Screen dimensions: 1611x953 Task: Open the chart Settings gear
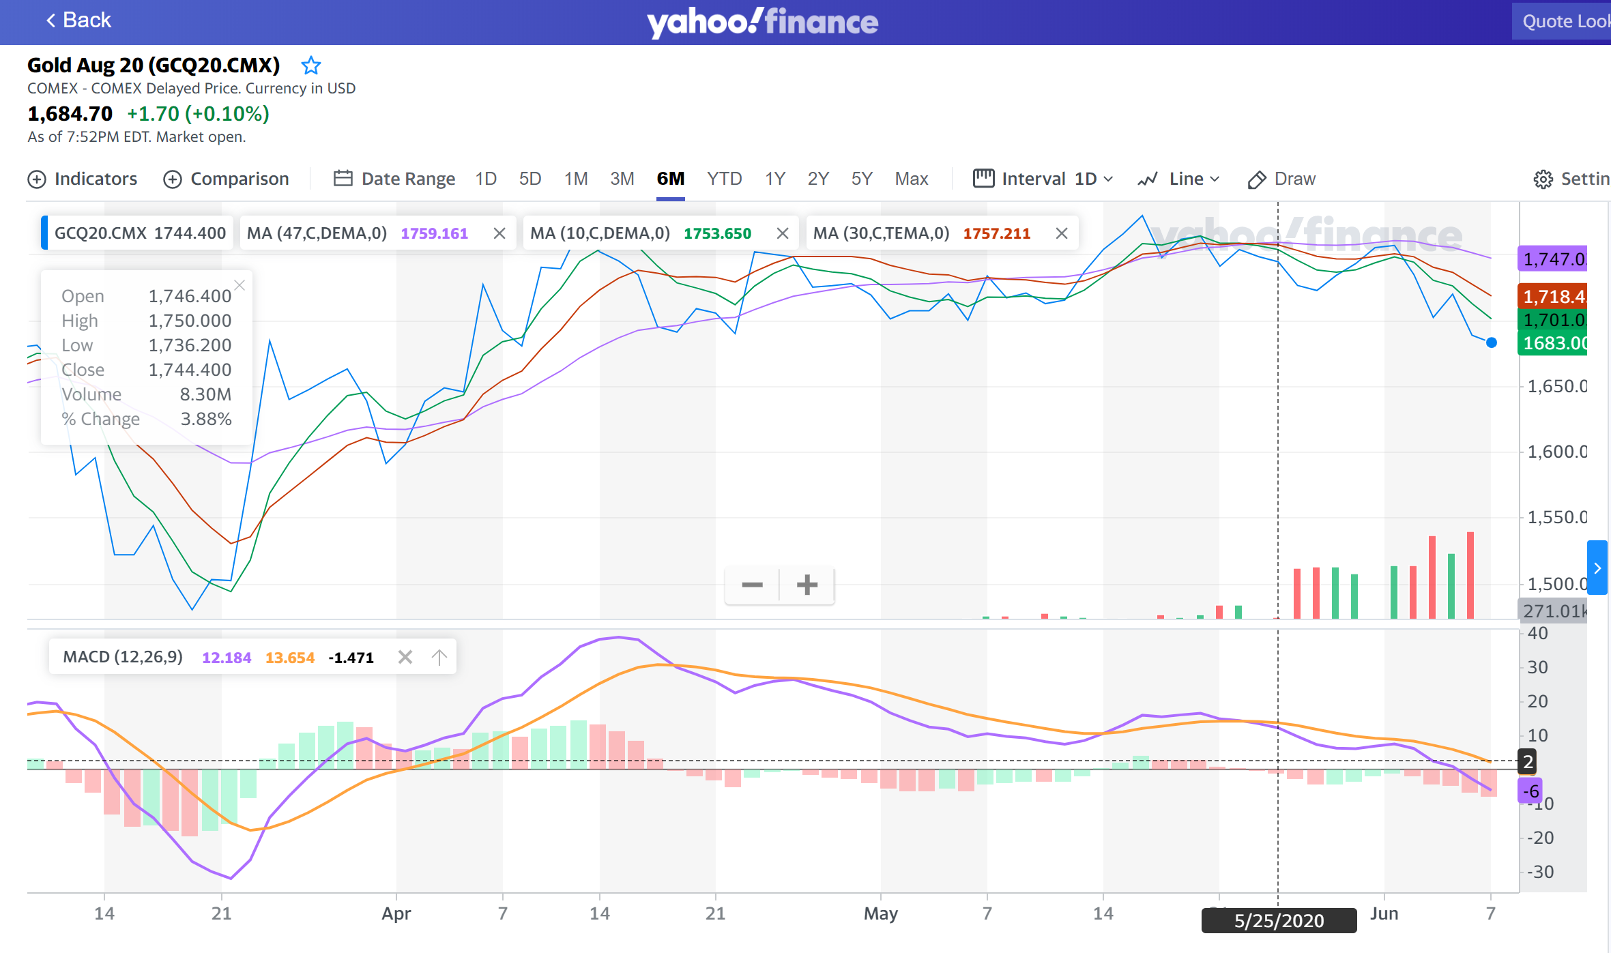pos(1543,179)
